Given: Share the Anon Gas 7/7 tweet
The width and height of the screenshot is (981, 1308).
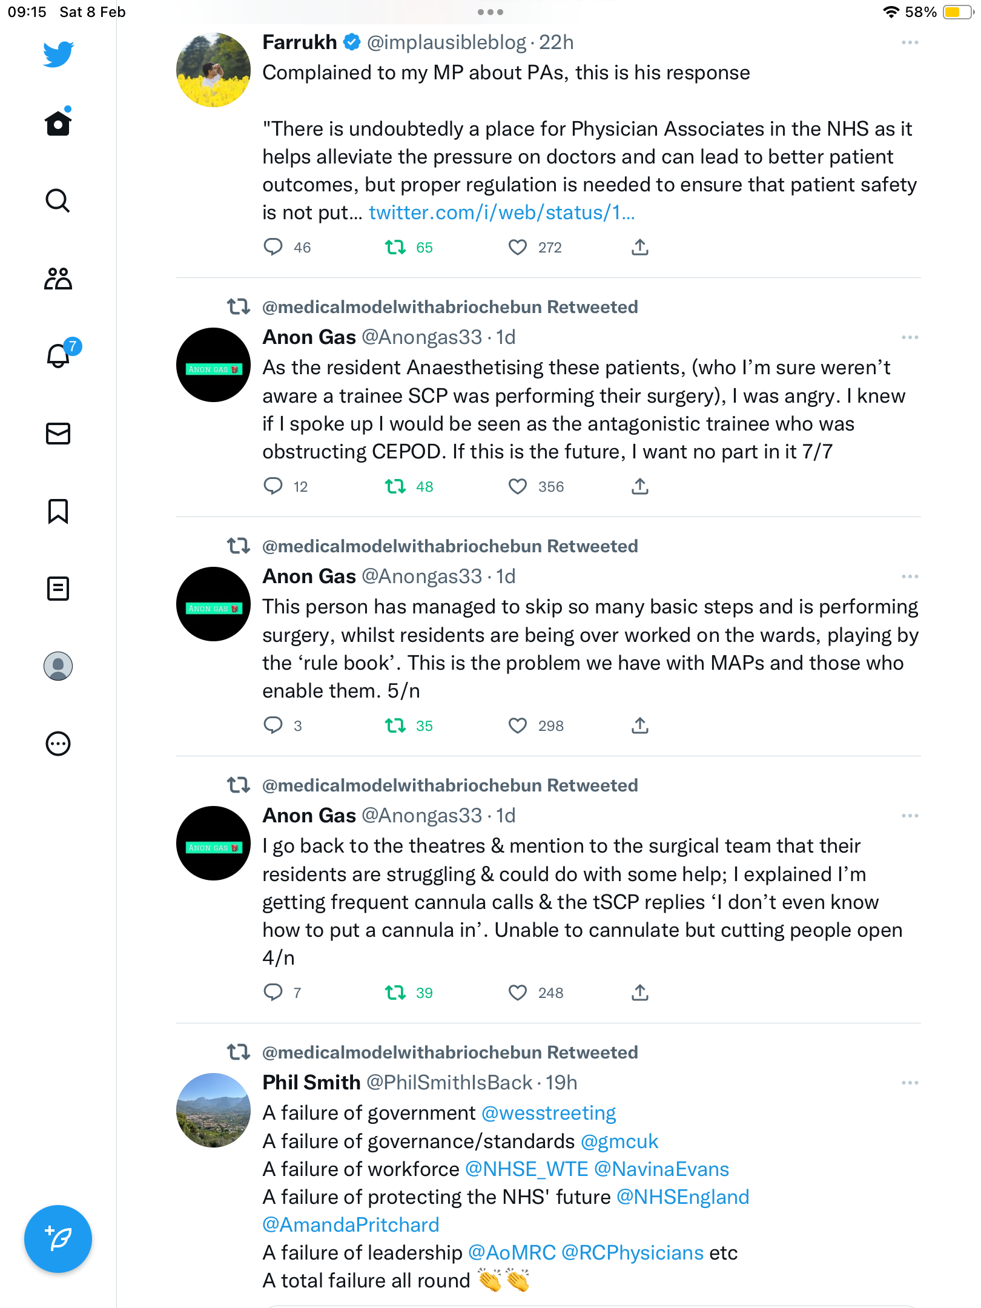Looking at the screenshot, I should [640, 486].
